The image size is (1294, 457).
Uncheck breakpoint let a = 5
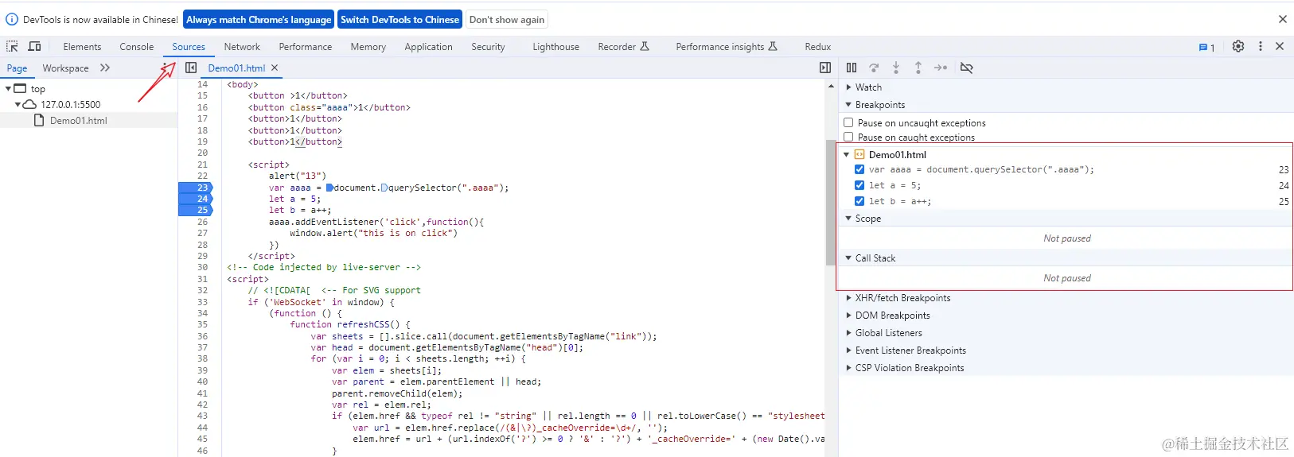click(x=859, y=185)
